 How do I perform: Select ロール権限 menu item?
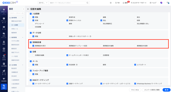(x=16, y=25)
